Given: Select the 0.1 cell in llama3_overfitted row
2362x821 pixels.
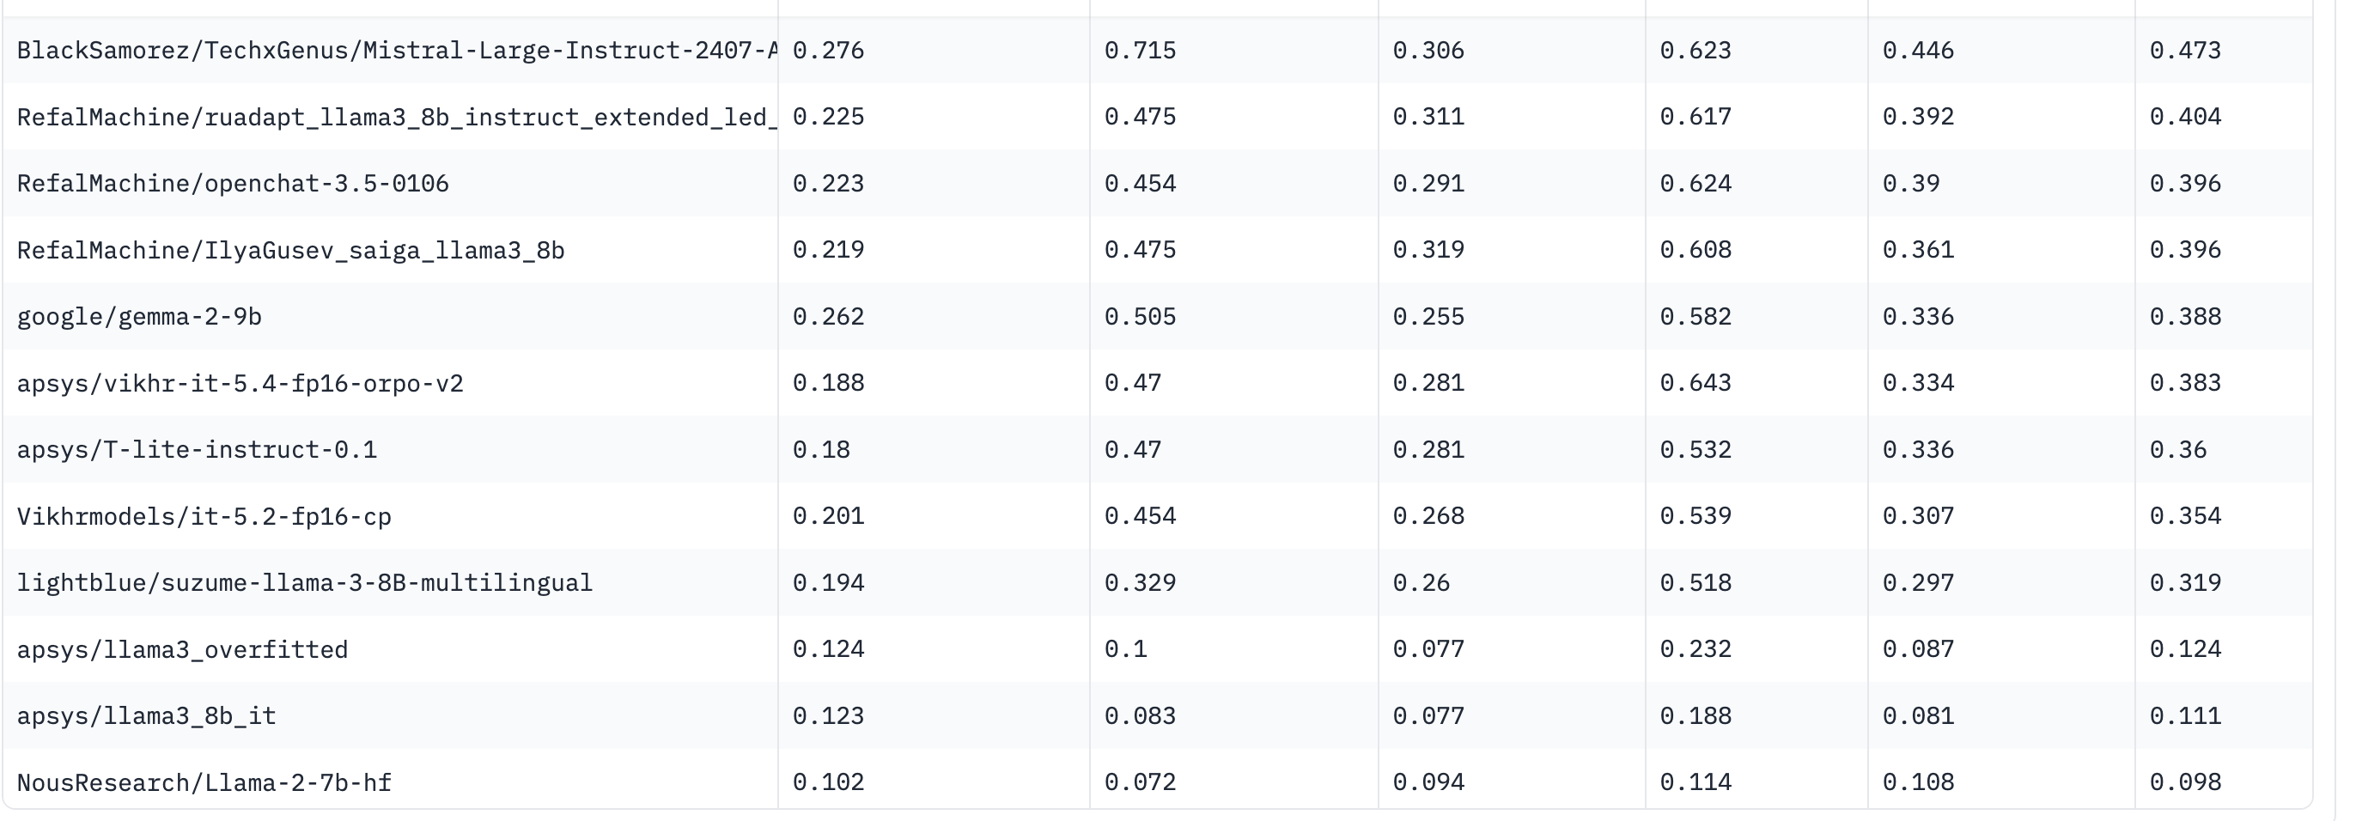Looking at the screenshot, I should (1125, 649).
